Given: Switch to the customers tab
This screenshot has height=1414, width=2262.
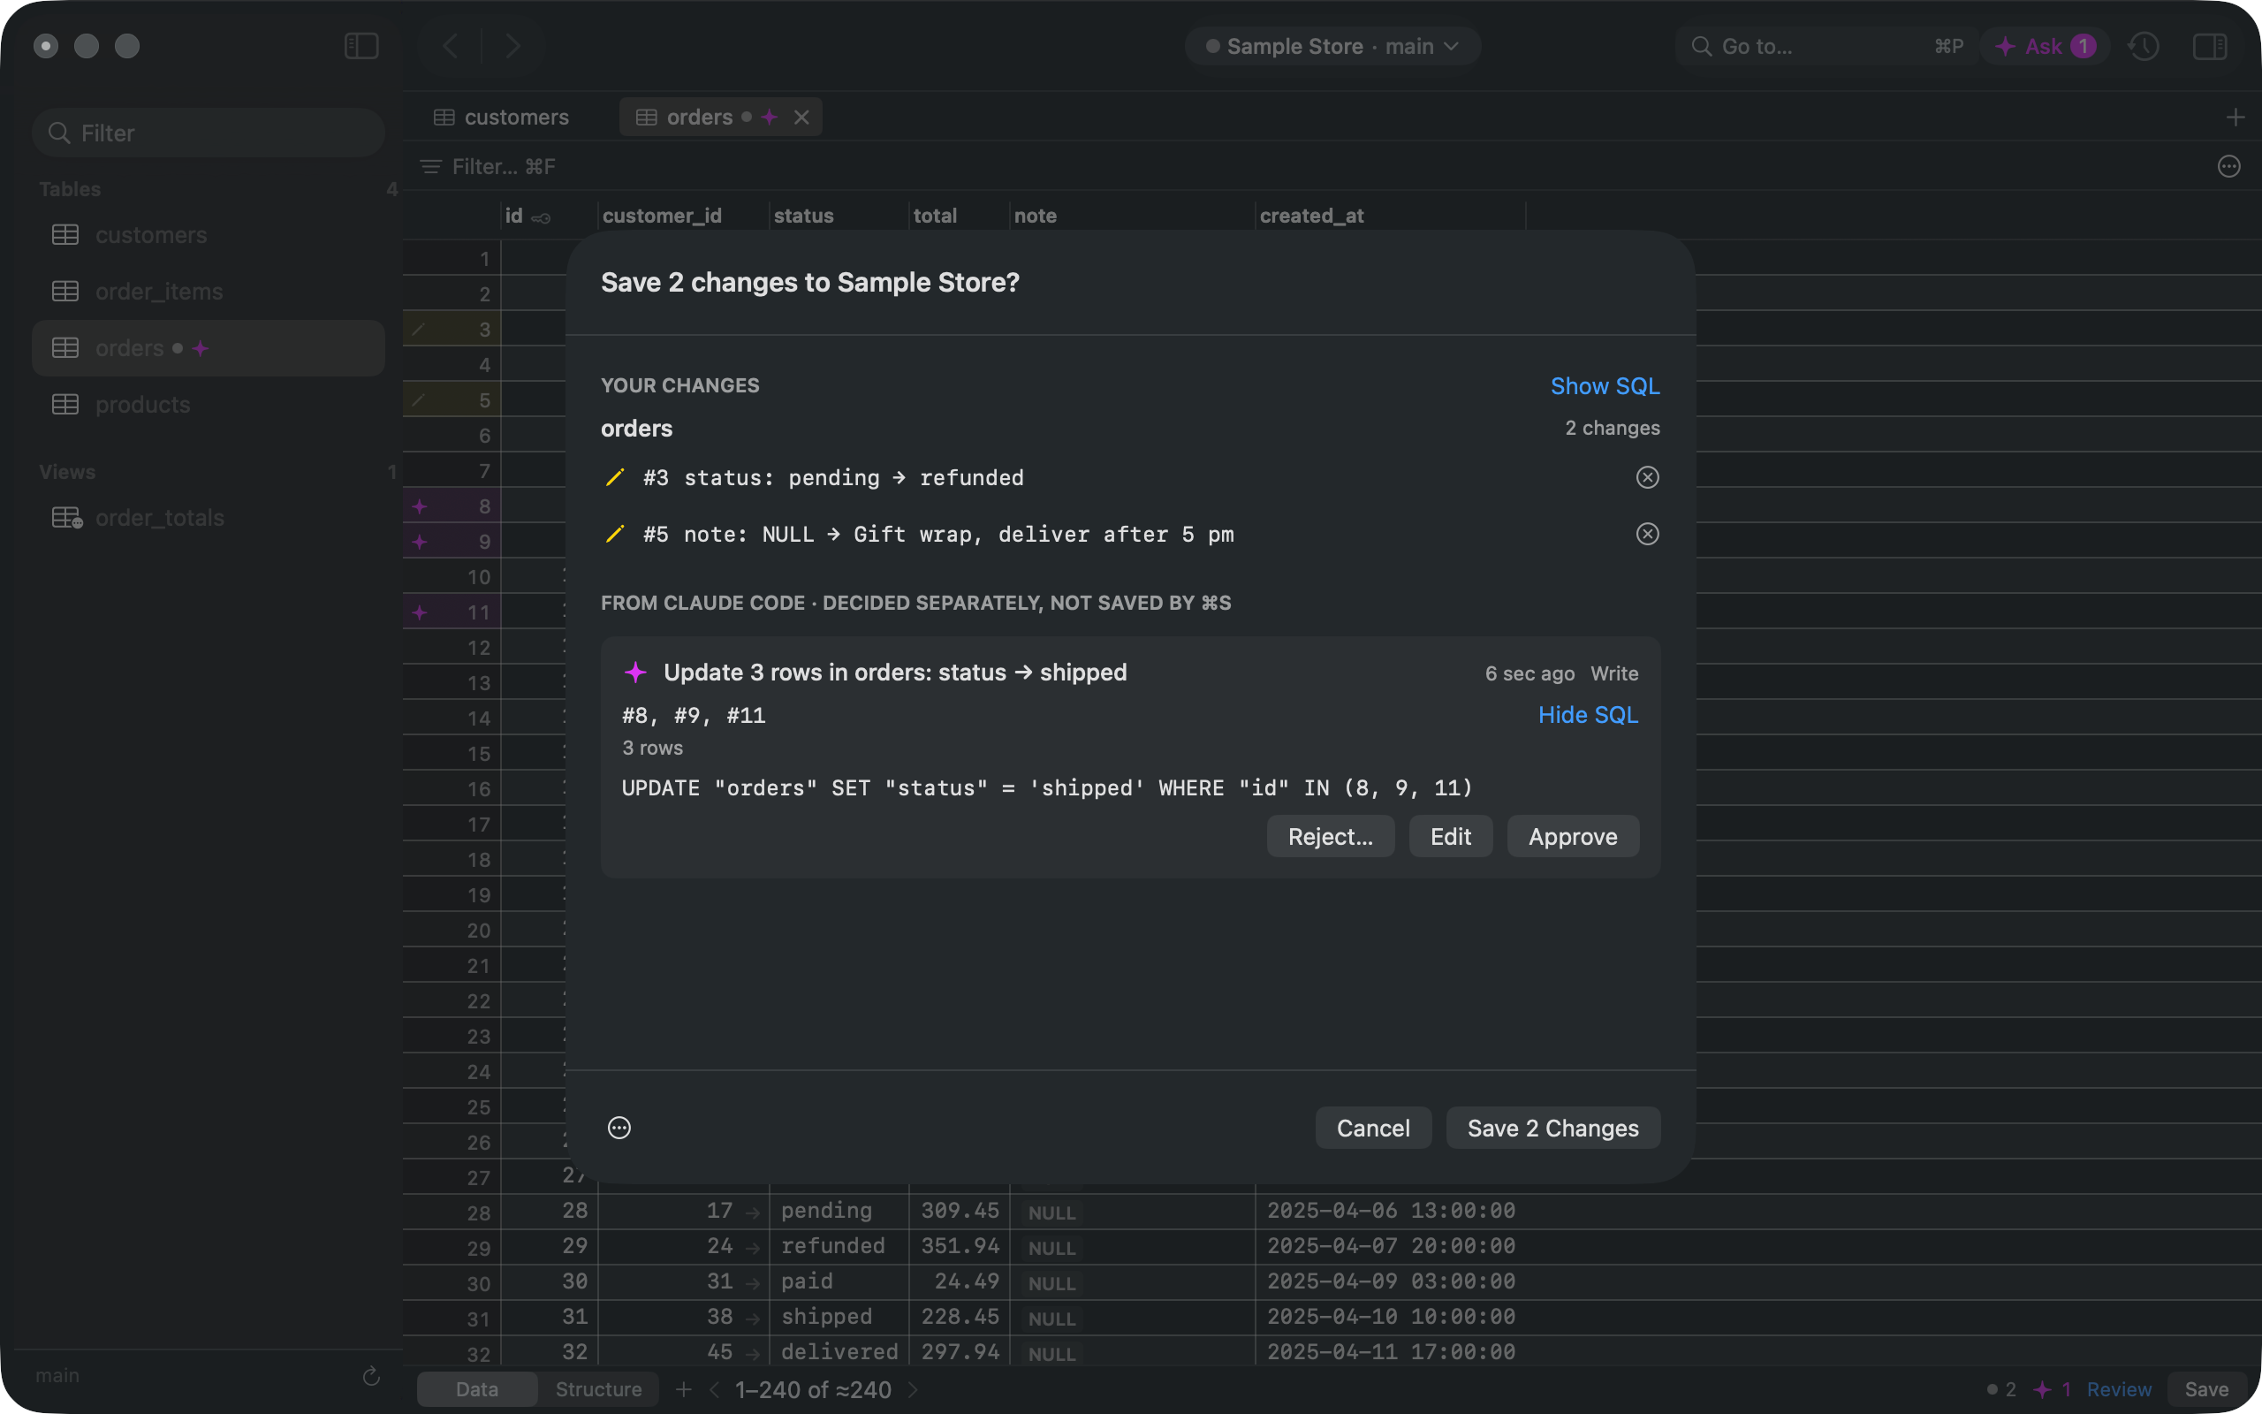Looking at the screenshot, I should pos(502,117).
